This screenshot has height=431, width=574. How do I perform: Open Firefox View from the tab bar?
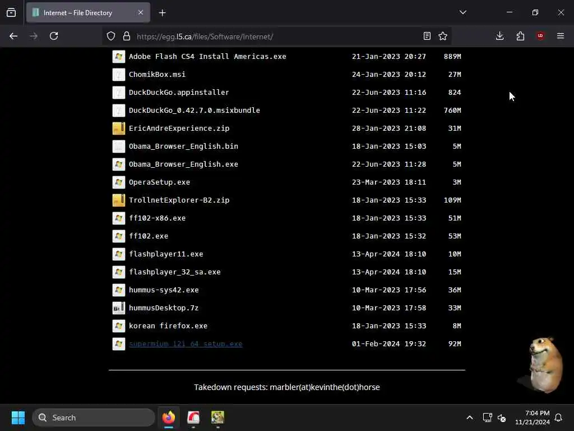pyautogui.click(x=11, y=13)
